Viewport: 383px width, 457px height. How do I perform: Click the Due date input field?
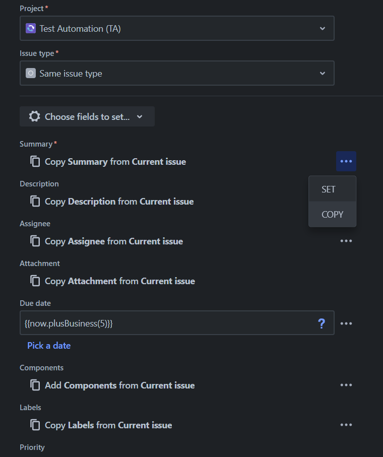coord(166,323)
